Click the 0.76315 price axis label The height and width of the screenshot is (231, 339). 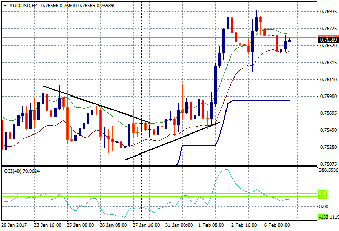tap(328, 63)
